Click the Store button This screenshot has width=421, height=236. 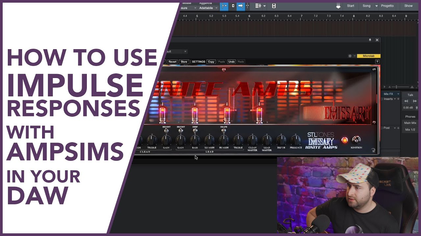click(x=184, y=62)
